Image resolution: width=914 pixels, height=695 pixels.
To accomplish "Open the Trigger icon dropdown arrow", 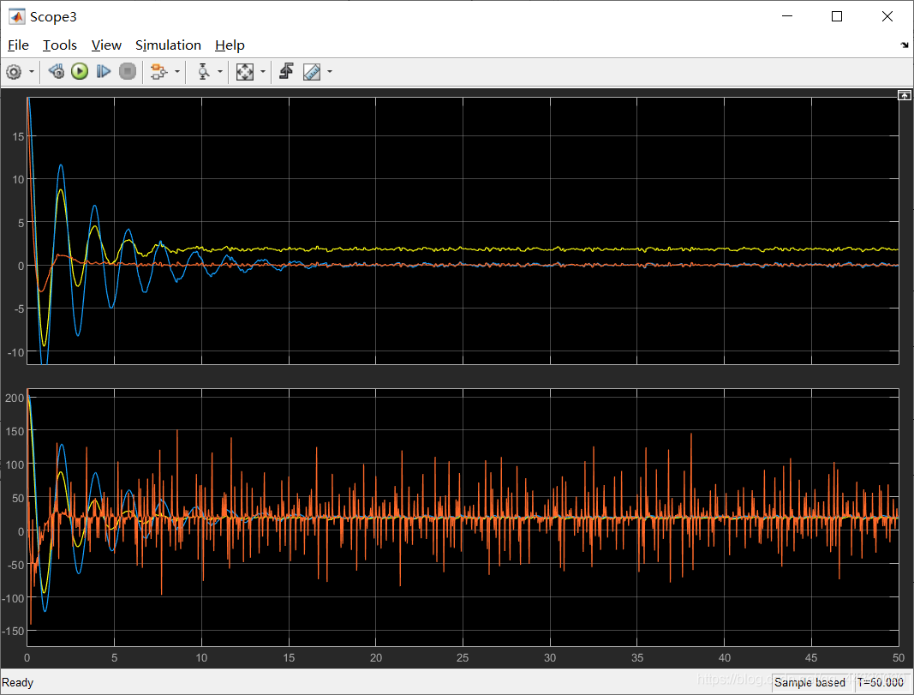I will pos(220,71).
